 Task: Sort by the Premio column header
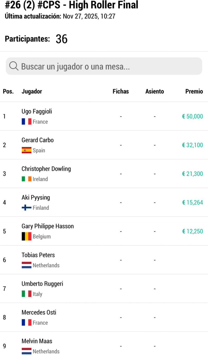point(194,92)
